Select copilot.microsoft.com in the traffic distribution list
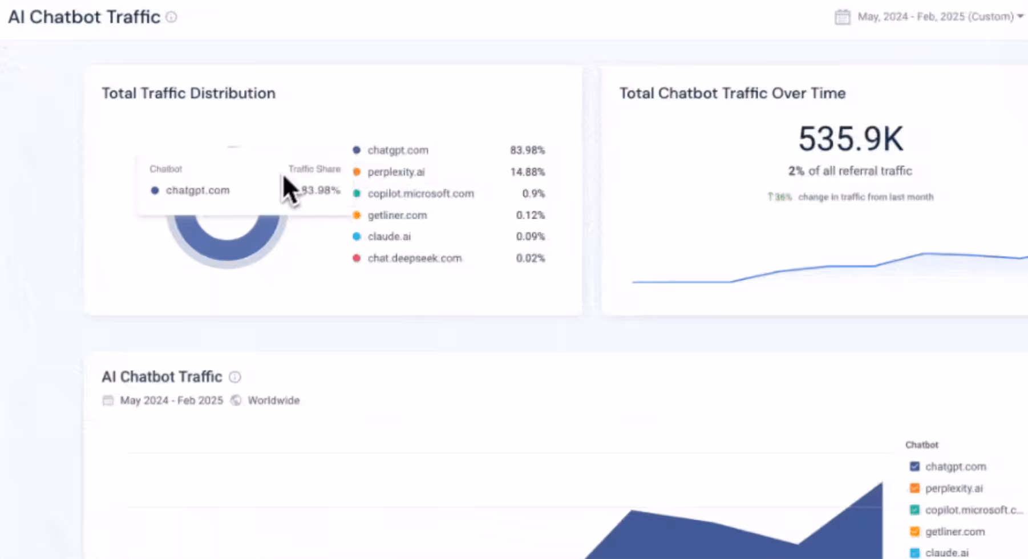The width and height of the screenshot is (1028, 559). click(x=420, y=193)
